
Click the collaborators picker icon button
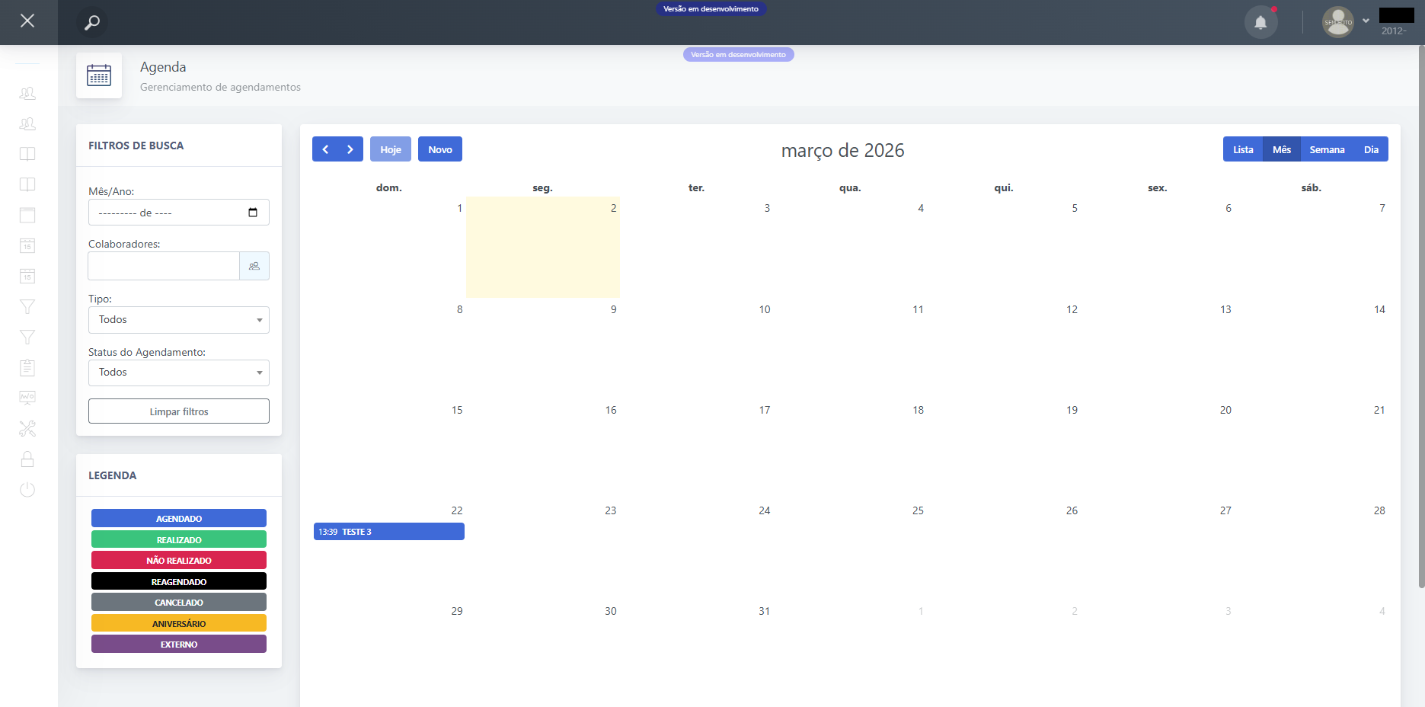pyautogui.click(x=254, y=266)
